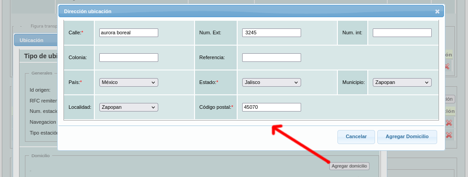
Task: Click Cancelar button
Action: click(x=356, y=137)
